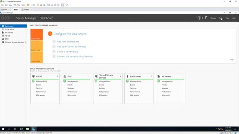Screen dimensions: 239x134
Task: Click Events in the AD DS tile
Action: 38,85
